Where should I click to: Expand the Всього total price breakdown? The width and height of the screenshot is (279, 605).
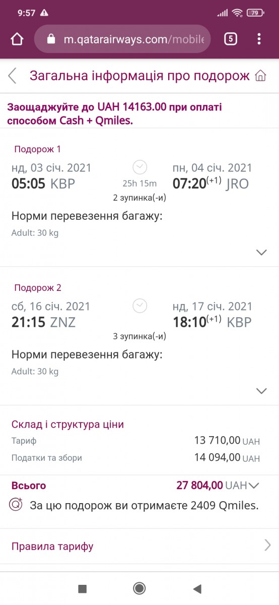tap(254, 486)
